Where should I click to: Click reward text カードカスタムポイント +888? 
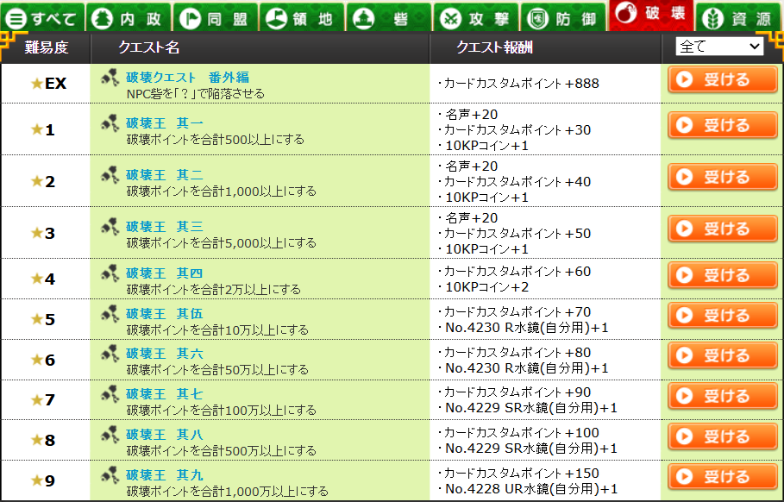pyautogui.click(x=518, y=84)
